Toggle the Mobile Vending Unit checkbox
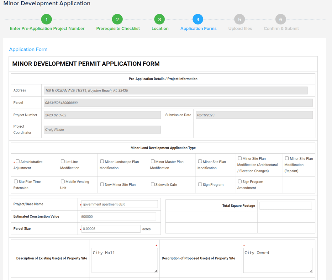 tap(63, 181)
